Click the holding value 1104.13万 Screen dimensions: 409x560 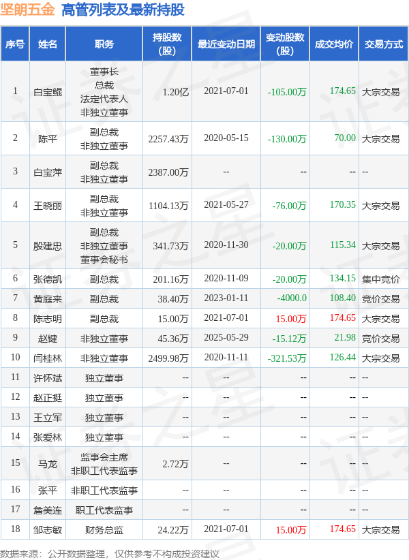coord(168,206)
